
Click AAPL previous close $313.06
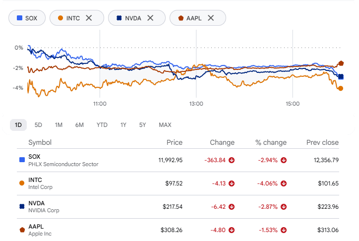pos(328,230)
